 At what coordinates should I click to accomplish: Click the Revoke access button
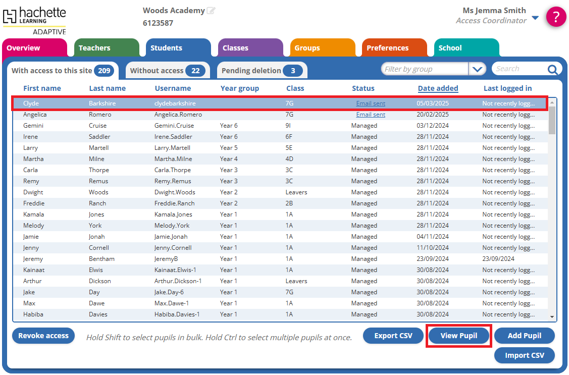point(43,336)
